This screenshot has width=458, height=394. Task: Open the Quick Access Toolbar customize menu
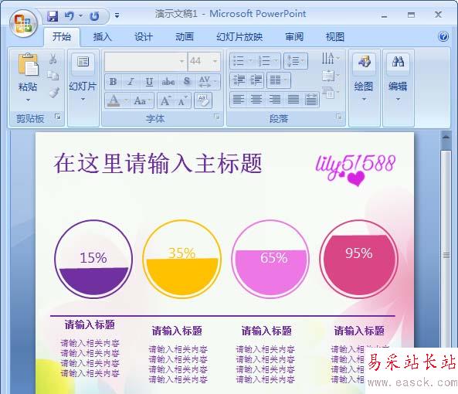coord(117,15)
